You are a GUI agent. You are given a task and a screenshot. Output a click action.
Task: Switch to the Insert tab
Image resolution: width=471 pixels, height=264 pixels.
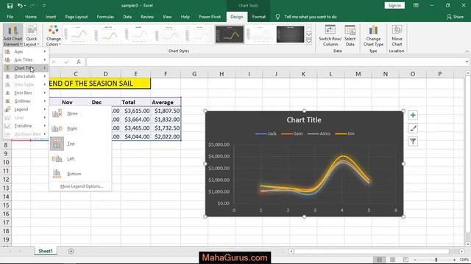[x=51, y=17]
